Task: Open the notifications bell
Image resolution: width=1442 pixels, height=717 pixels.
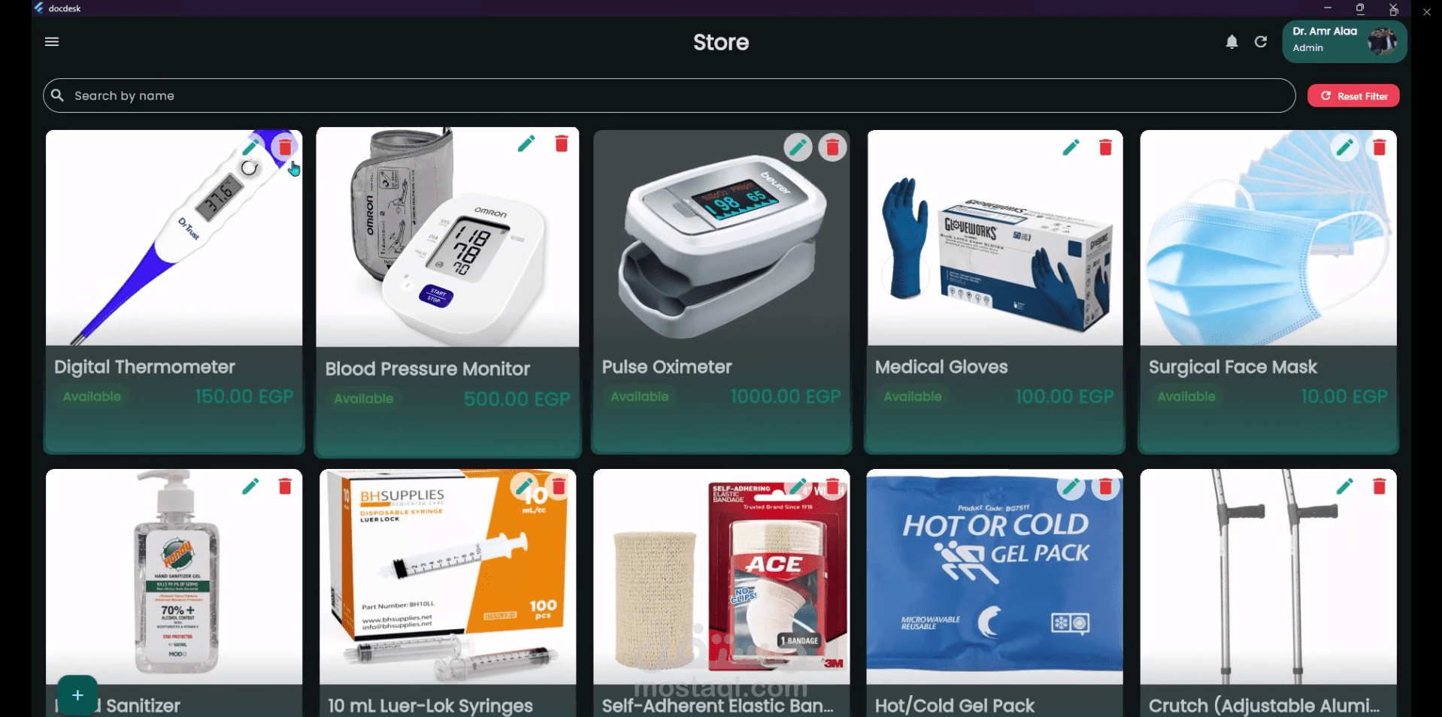Action: click(1231, 42)
